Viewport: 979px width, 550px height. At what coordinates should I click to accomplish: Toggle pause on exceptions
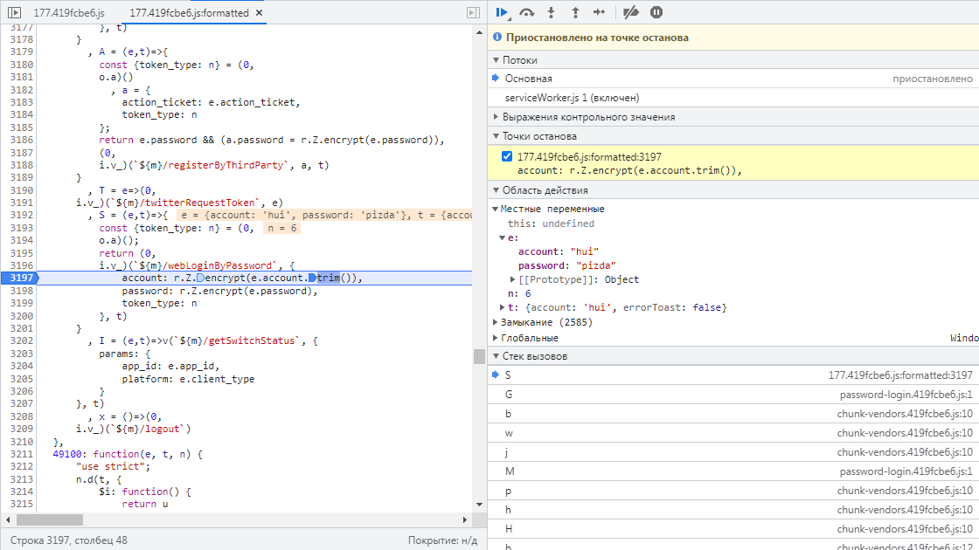coord(656,12)
